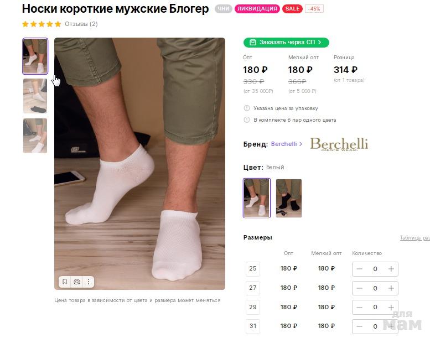Open the 'Таблица размеров' size chart link

pos(415,238)
